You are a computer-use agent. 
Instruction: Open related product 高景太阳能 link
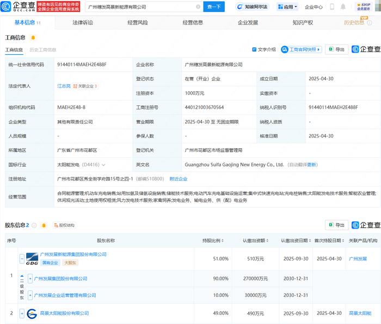click(360, 313)
